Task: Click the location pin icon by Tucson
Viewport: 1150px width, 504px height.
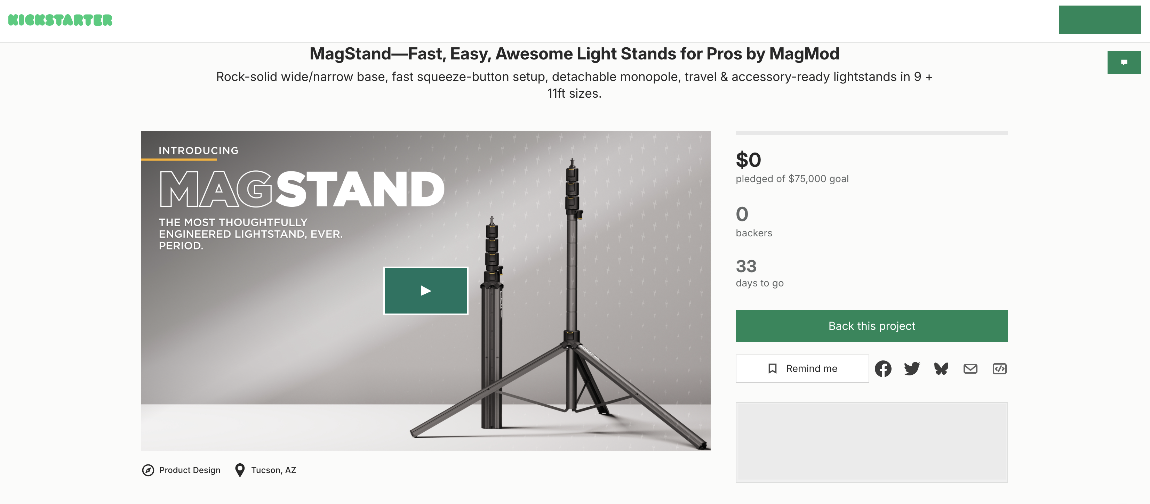Action: [x=240, y=470]
